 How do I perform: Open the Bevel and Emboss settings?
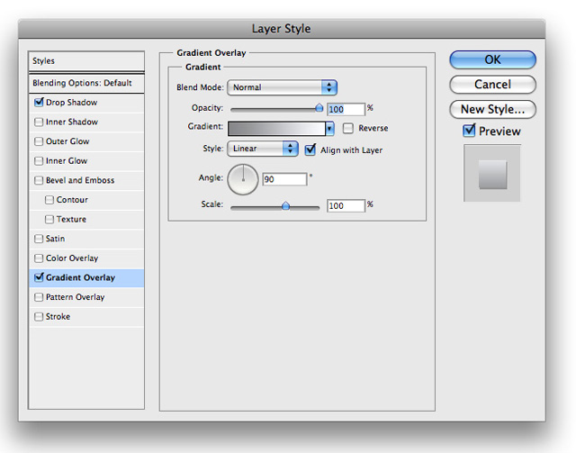click(86, 180)
